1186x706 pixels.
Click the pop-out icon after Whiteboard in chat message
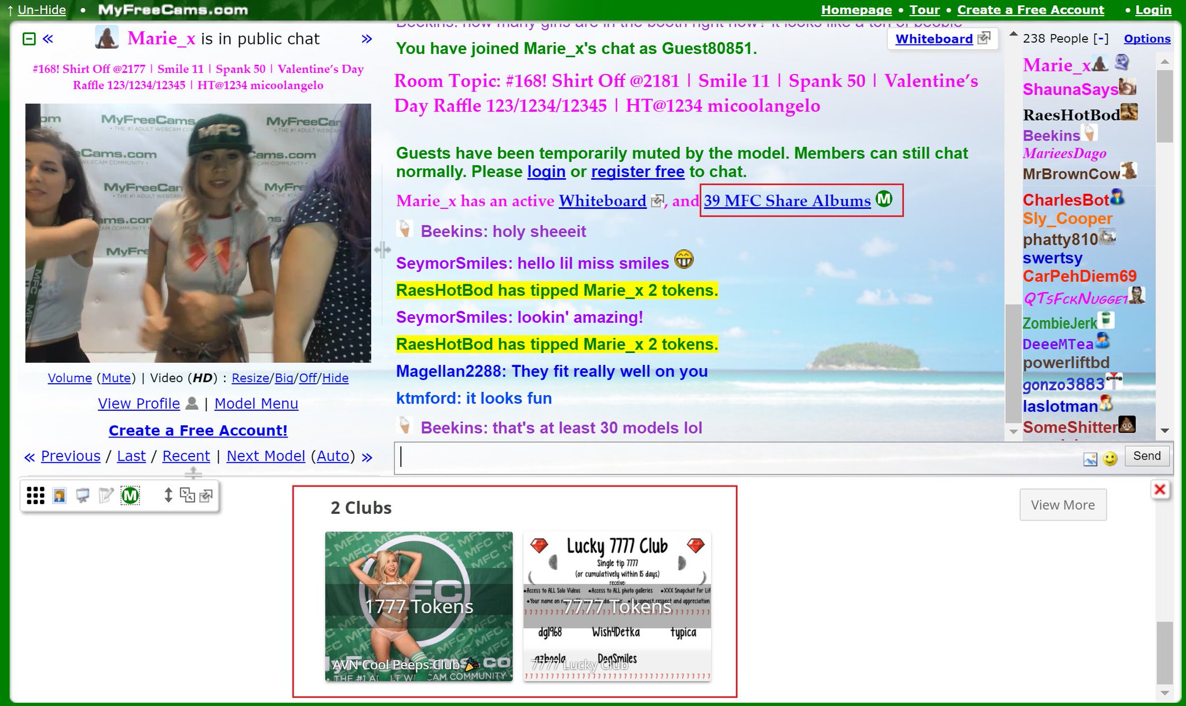(658, 201)
